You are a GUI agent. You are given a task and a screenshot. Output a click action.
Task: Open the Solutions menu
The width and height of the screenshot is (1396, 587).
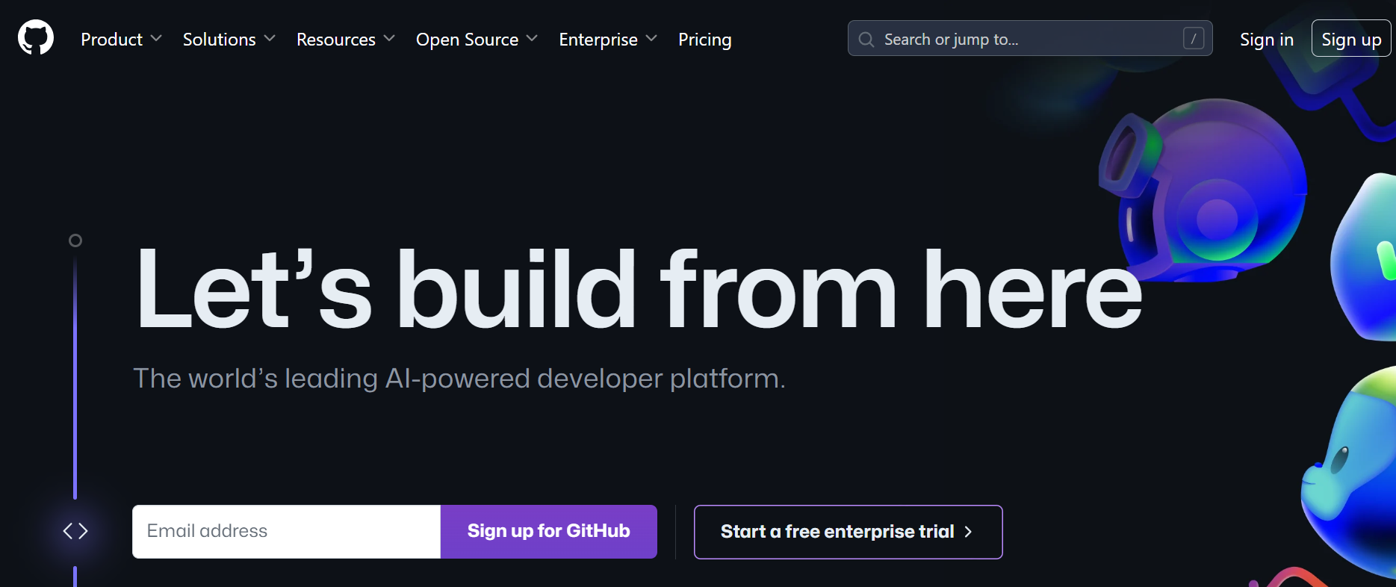229,40
